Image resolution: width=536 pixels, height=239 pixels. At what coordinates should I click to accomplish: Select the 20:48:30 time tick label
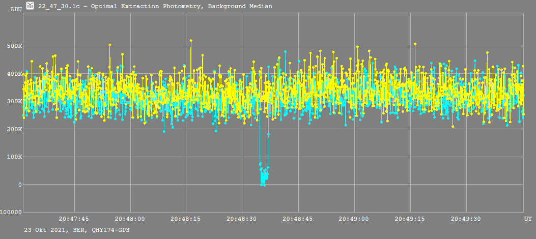[x=241, y=219]
